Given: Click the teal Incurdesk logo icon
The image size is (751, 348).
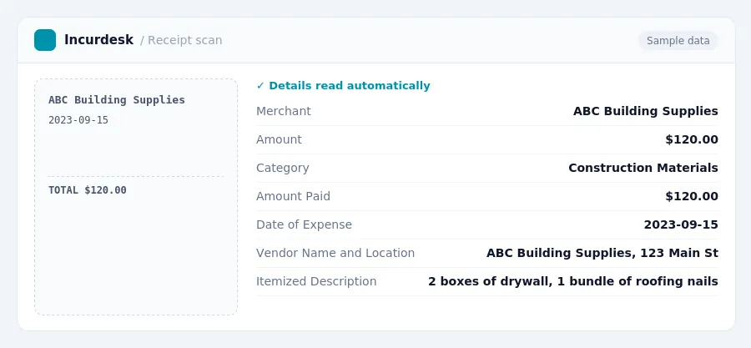Looking at the screenshot, I should 45,40.
